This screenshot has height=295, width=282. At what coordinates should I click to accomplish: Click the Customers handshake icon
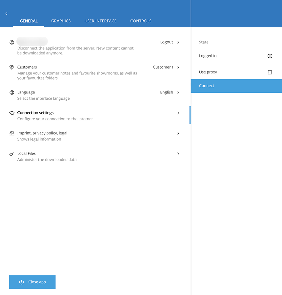pyautogui.click(x=12, y=67)
